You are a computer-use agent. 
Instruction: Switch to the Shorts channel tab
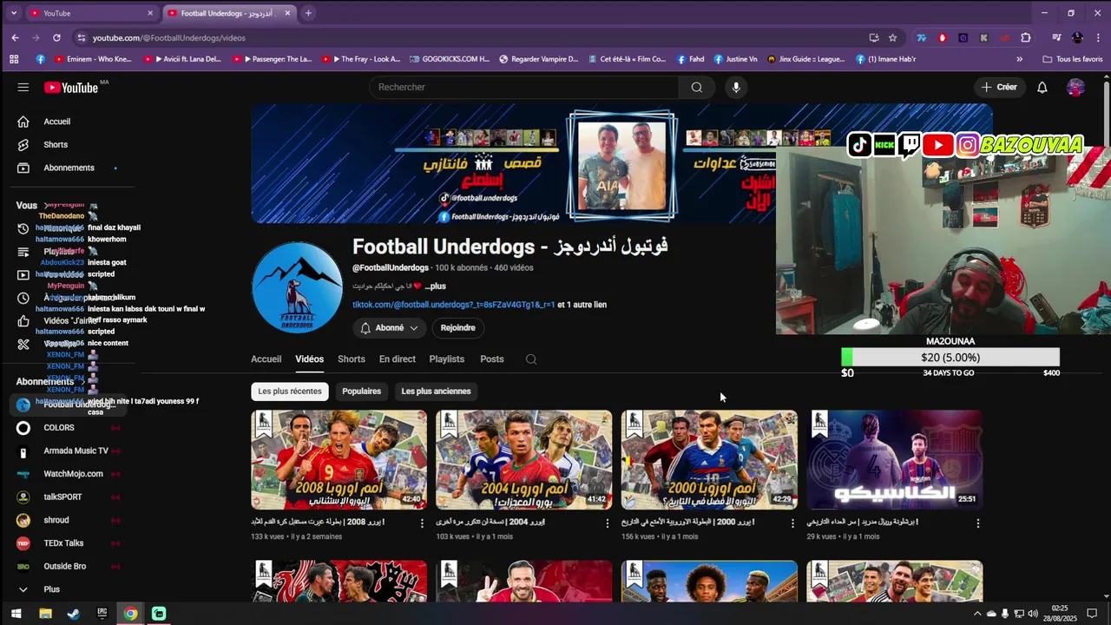click(352, 359)
